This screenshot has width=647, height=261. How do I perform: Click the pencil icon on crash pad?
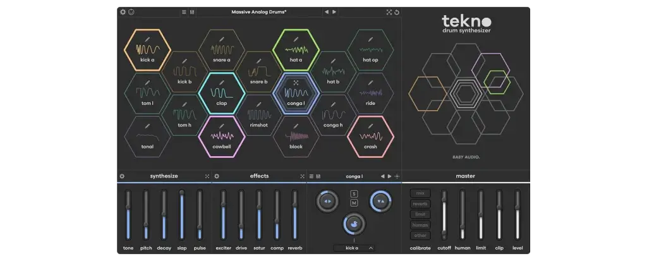click(x=370, y=126)
